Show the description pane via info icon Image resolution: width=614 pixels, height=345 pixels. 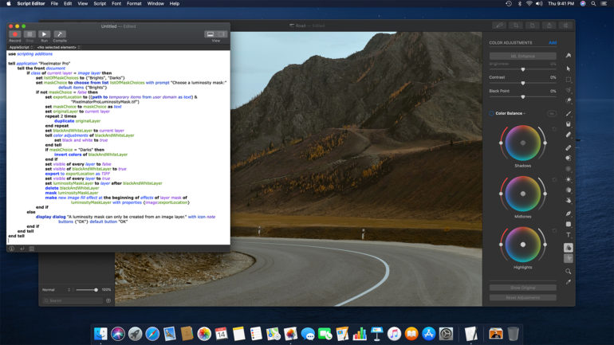pos(11,249)
